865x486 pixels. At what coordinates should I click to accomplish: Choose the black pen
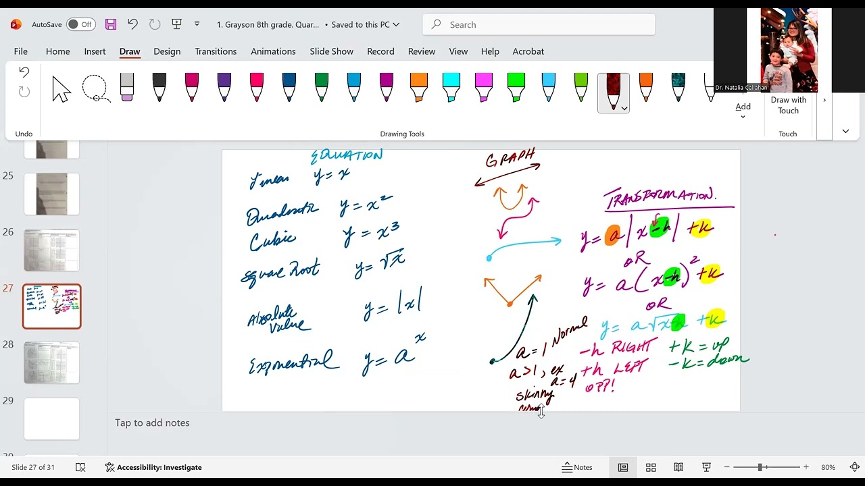click(159, 88)
